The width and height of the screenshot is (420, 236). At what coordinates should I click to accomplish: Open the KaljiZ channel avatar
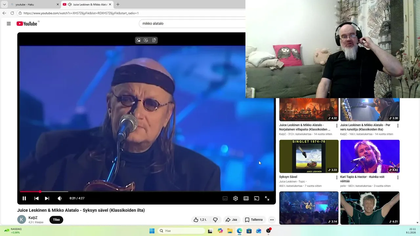click(22, 220)
